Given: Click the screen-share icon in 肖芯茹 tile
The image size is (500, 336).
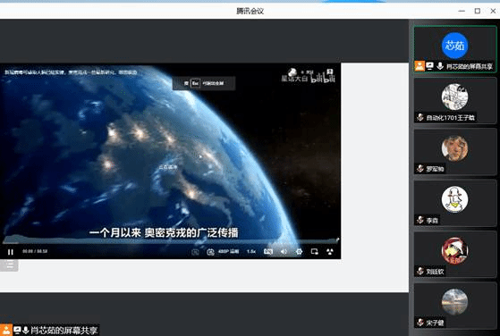Looking at the screenshot, I should 430,66.
